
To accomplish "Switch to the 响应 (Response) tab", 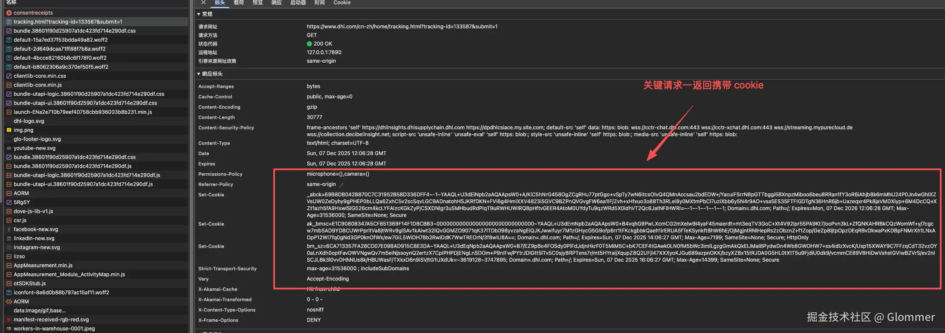I will click(277, 3).
